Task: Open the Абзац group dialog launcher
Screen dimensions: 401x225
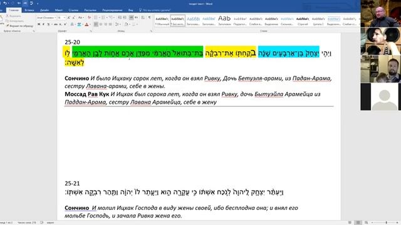Action: (x=152, y=31)
